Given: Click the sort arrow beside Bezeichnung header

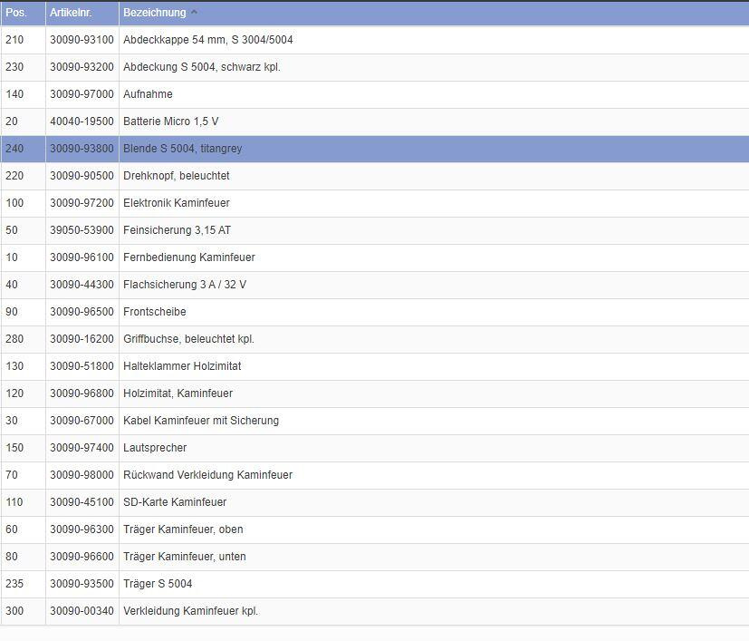Looking at the screenshot, I should click(x=194, y=13).
